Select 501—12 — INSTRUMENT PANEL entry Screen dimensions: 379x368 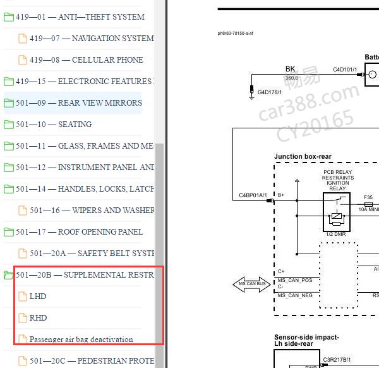pyautogui.click(x=85, y=168)
